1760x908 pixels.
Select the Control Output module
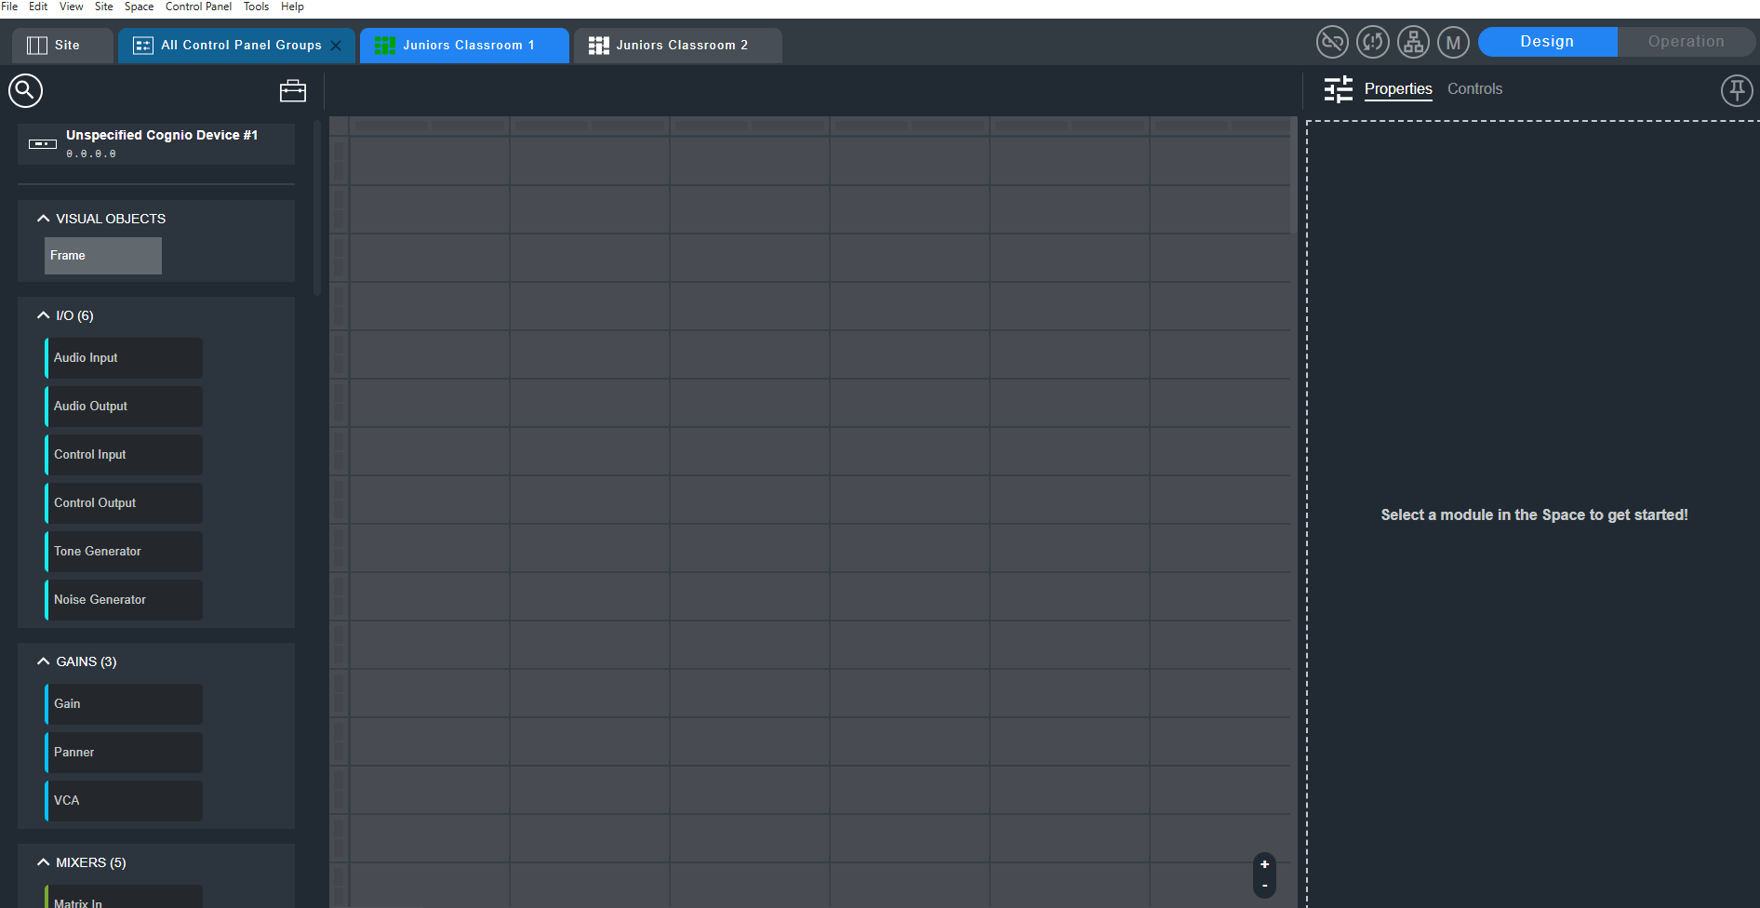(124, 503)
